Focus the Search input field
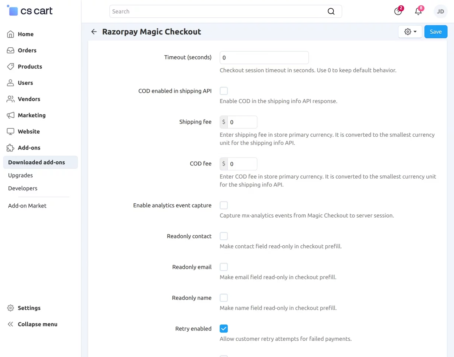The height and width of the screenshot is (357, 454). tap(225, 11)
